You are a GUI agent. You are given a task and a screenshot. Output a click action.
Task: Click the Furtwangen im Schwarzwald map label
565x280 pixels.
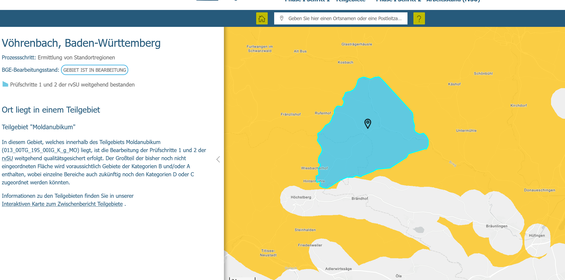(260, 49)
